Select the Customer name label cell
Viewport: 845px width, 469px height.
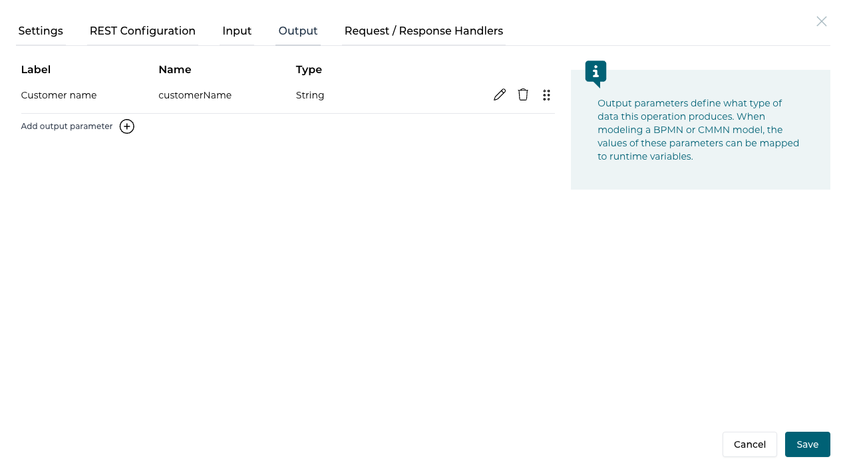pos(59,95)
